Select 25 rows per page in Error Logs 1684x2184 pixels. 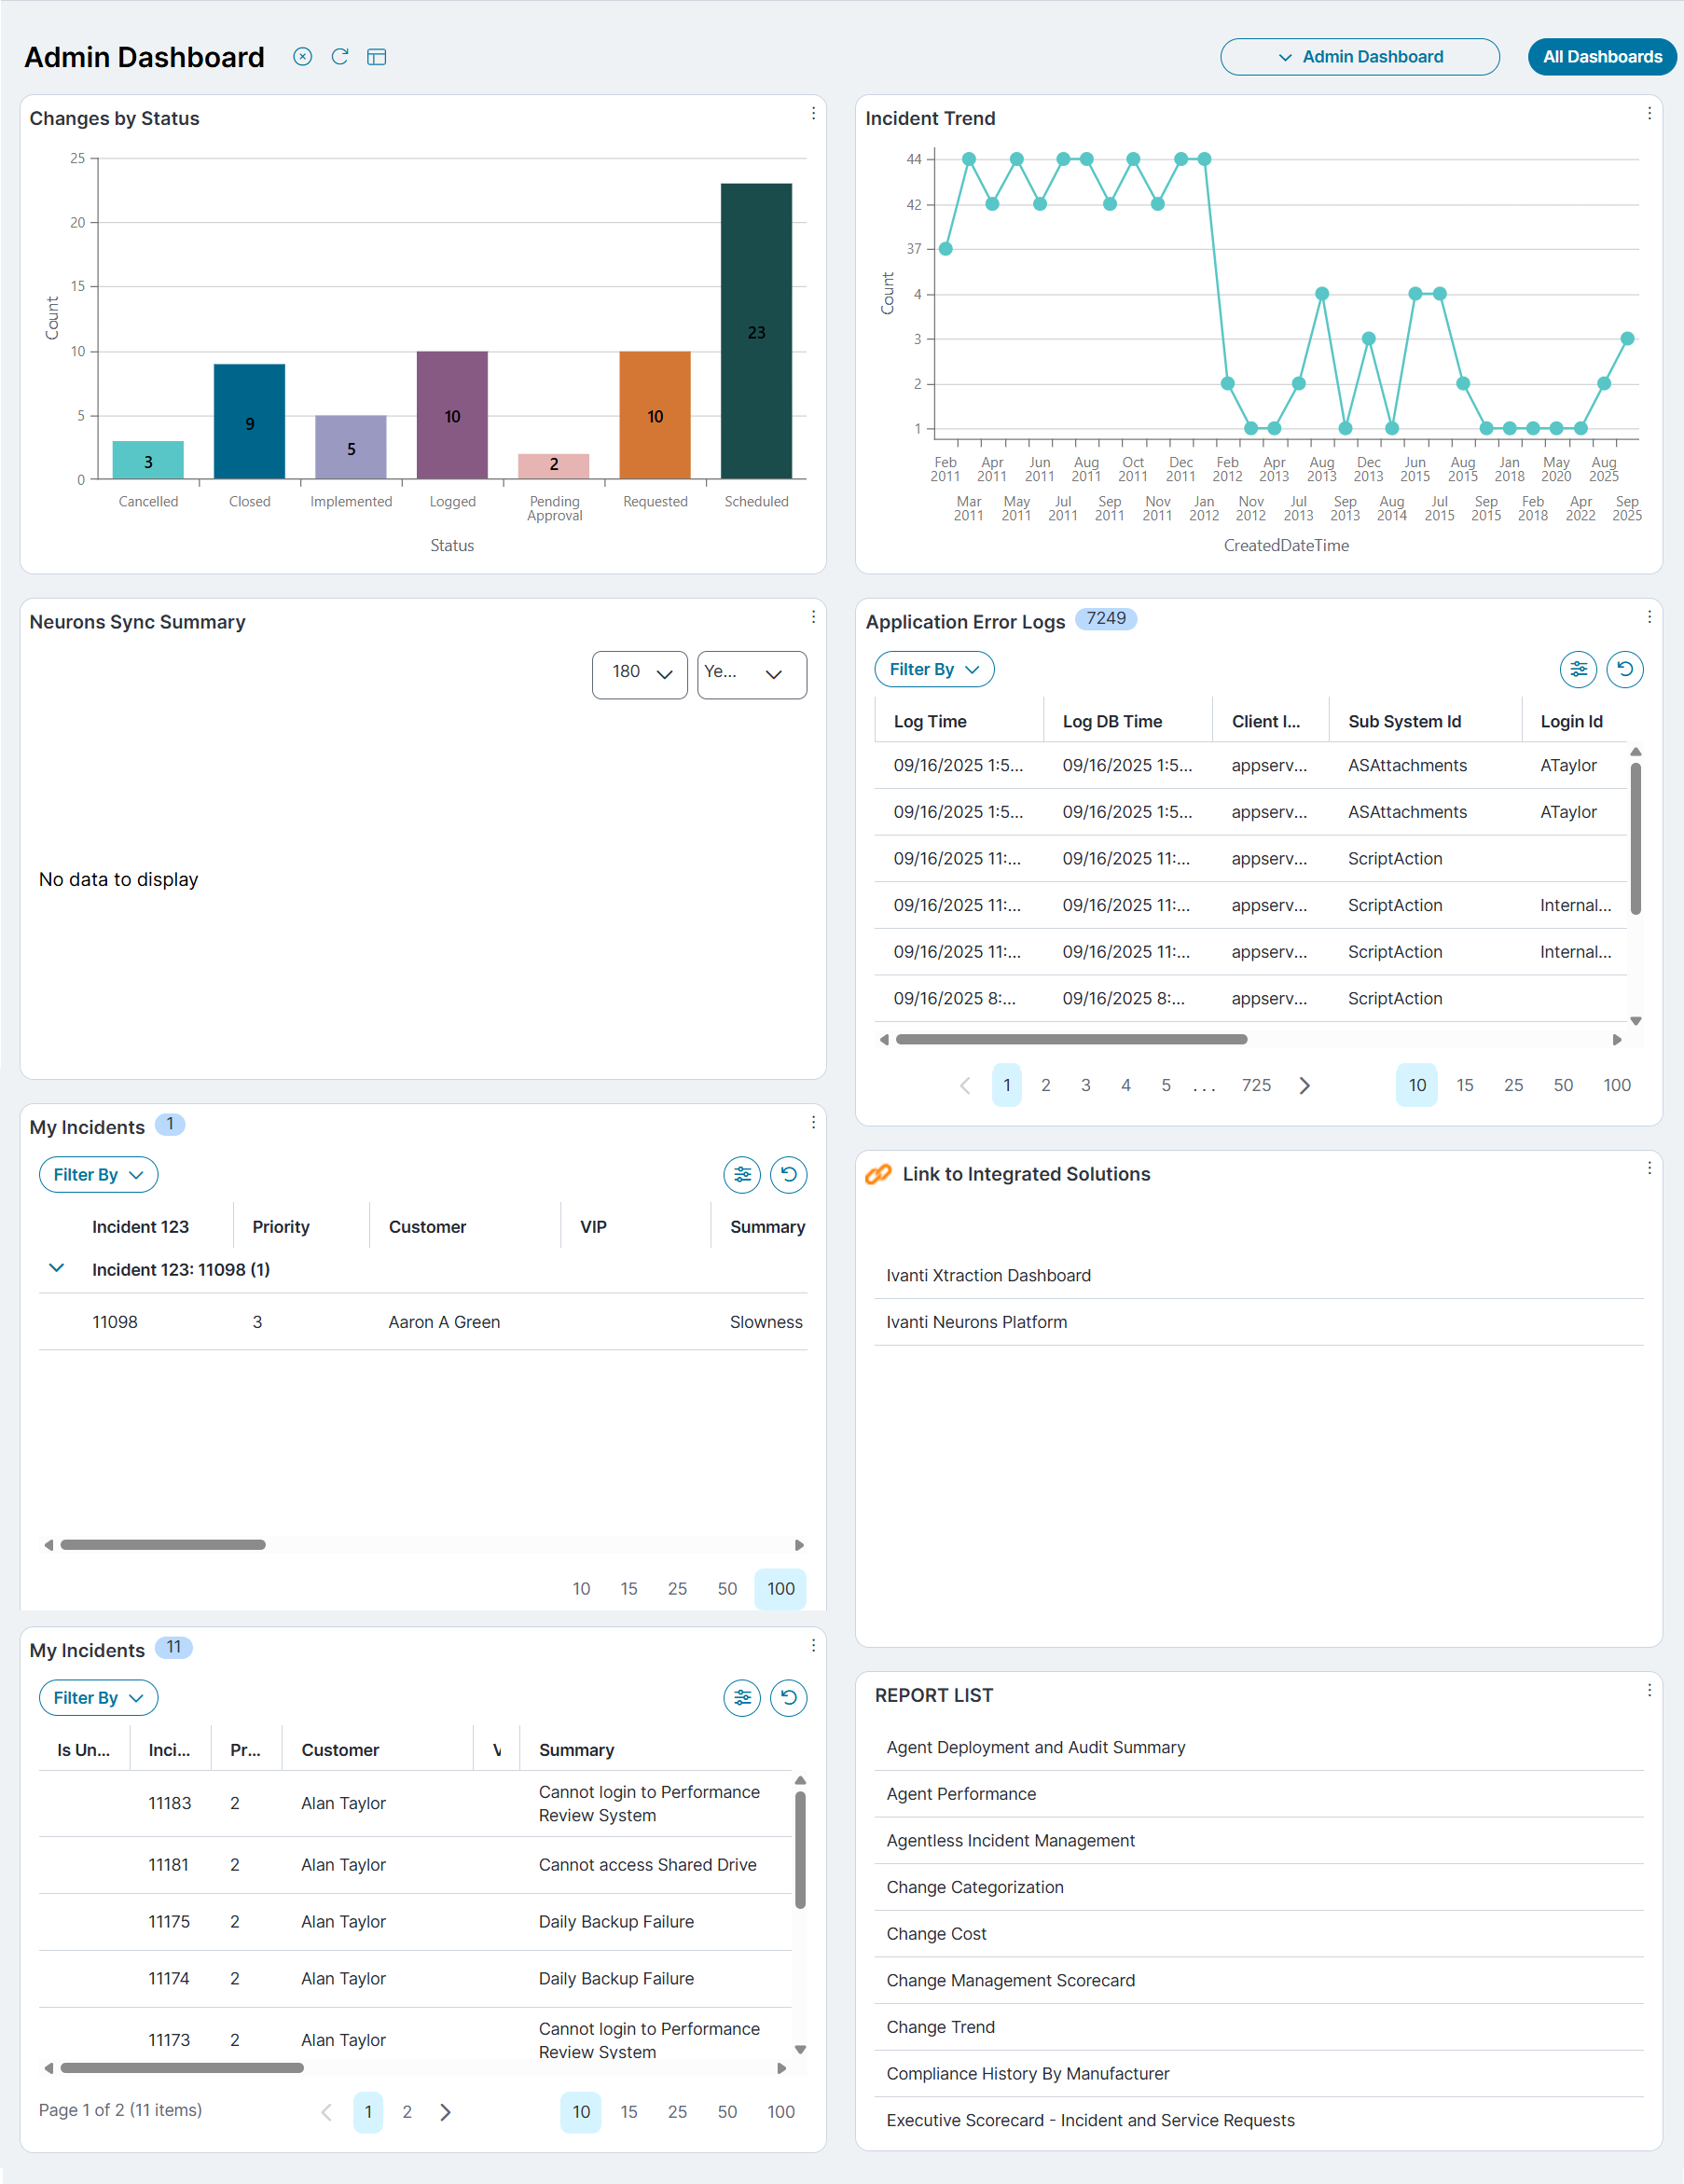1513,1085
